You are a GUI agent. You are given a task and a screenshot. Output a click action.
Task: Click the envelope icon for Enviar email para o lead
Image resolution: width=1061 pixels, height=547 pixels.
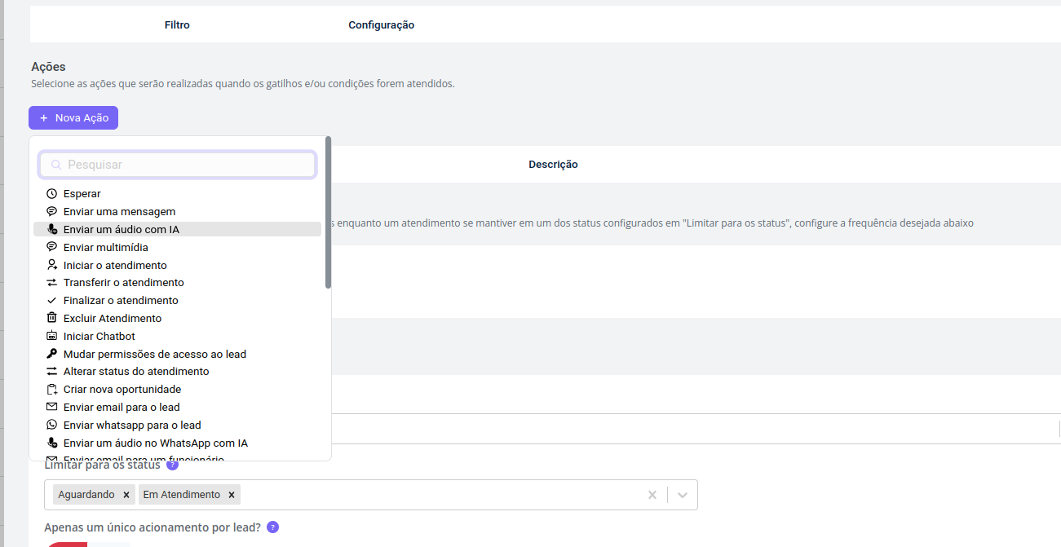(52, 407)
